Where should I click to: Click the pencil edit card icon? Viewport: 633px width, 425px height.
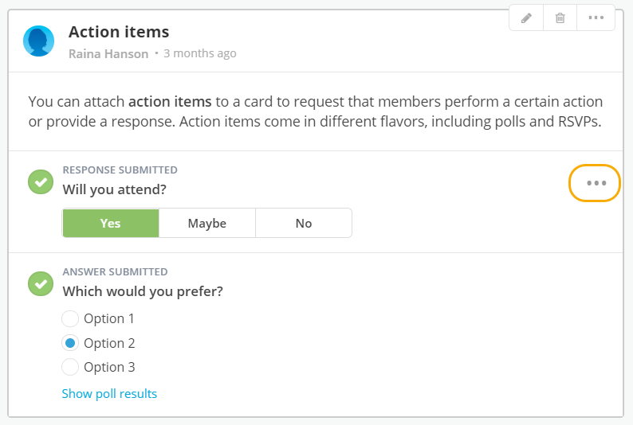526,18
